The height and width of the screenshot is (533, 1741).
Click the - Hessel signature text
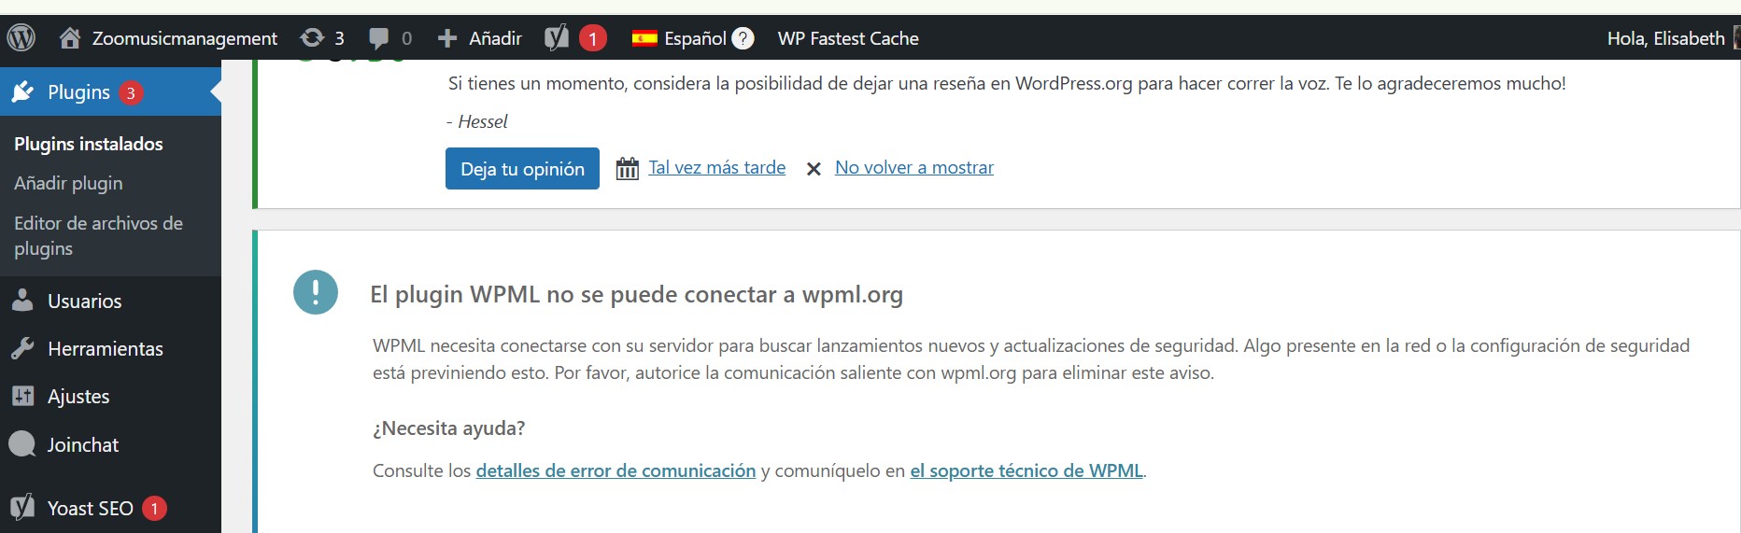[477, 121]
